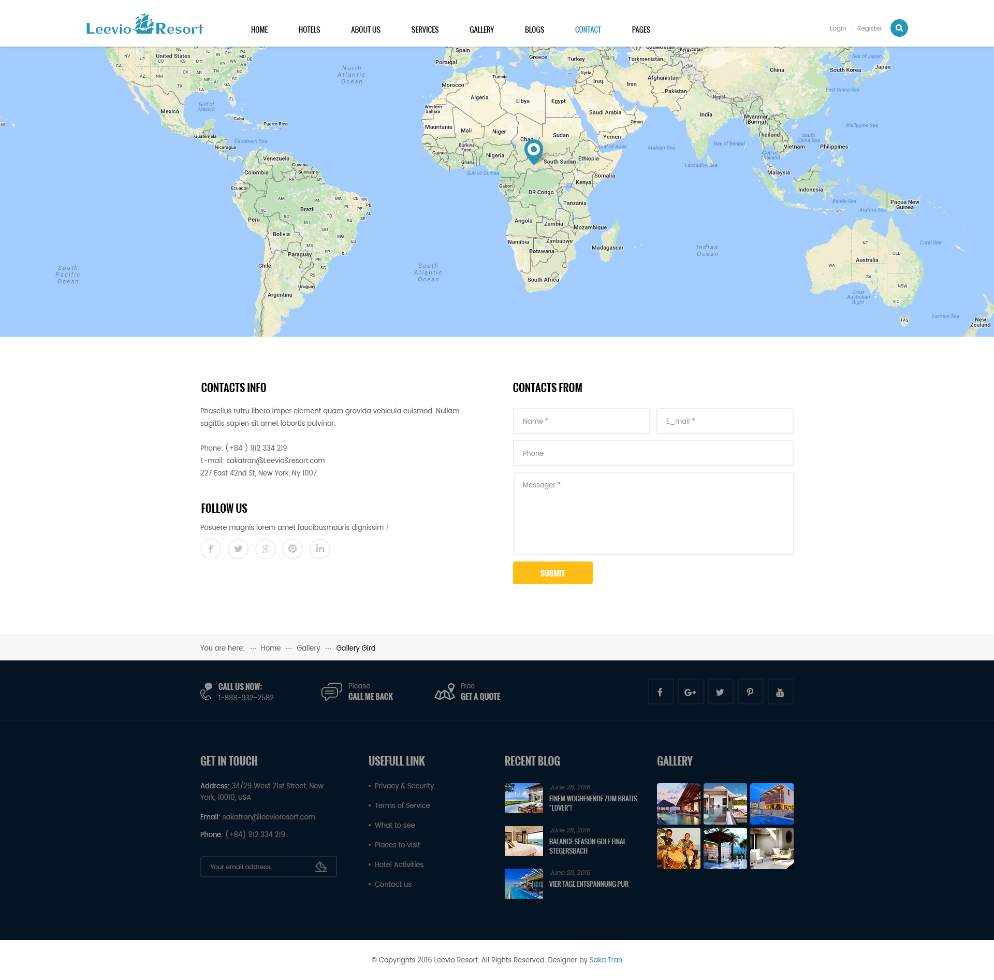Click the LinkedIn circle icon under Follow Us
Viewport: 994px width, 980px height.
coord(320,549)
